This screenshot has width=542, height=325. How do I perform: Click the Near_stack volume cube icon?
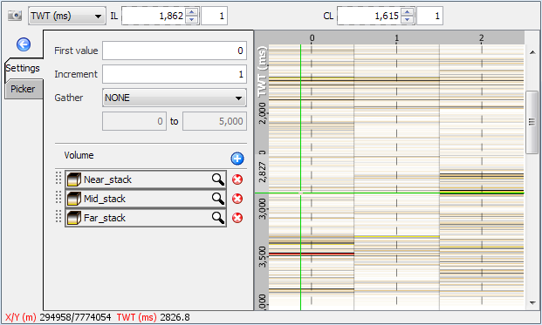(x=74, y=179)
